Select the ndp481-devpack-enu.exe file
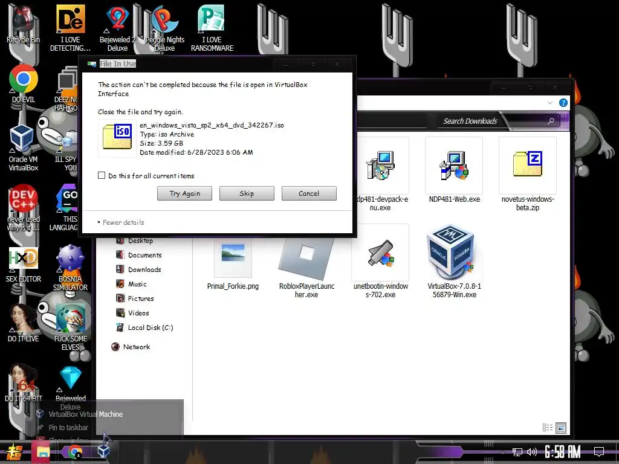This screenshot has height=464, width=619. 382,174
